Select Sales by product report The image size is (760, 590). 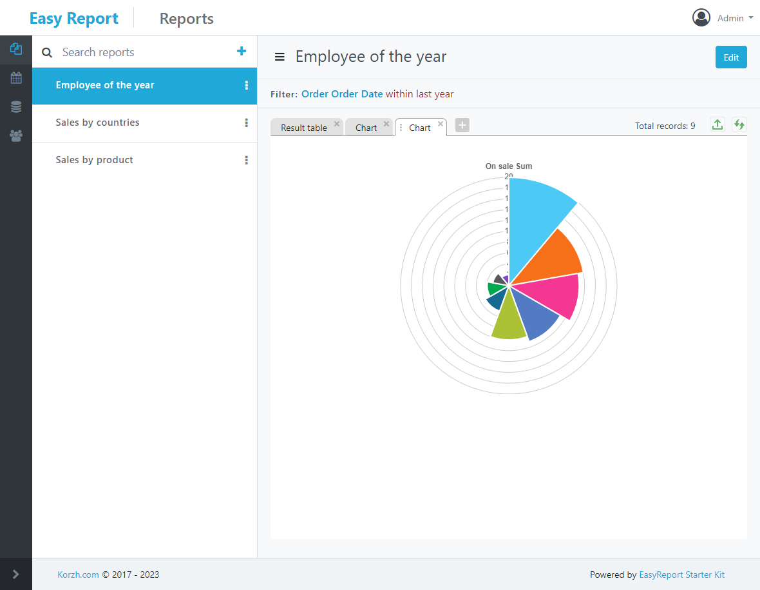[x=94, y=160]
